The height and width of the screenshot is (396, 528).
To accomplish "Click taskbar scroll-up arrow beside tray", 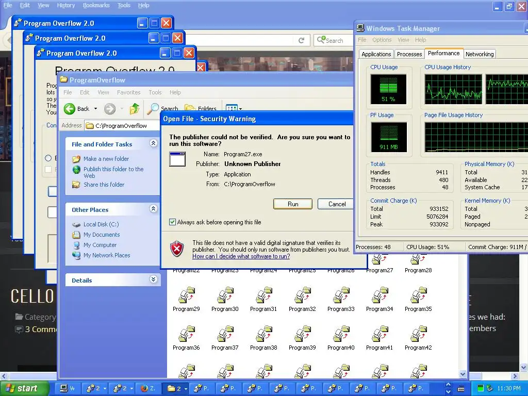I will (448, 385).
